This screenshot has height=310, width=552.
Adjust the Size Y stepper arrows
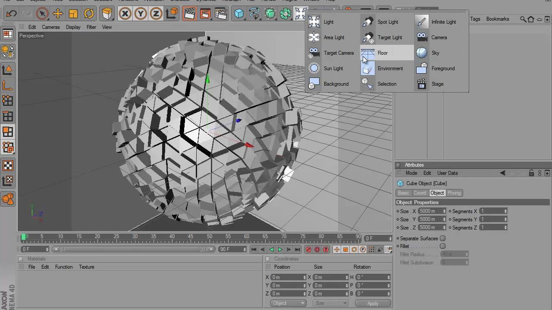click(x=445, y=219)
